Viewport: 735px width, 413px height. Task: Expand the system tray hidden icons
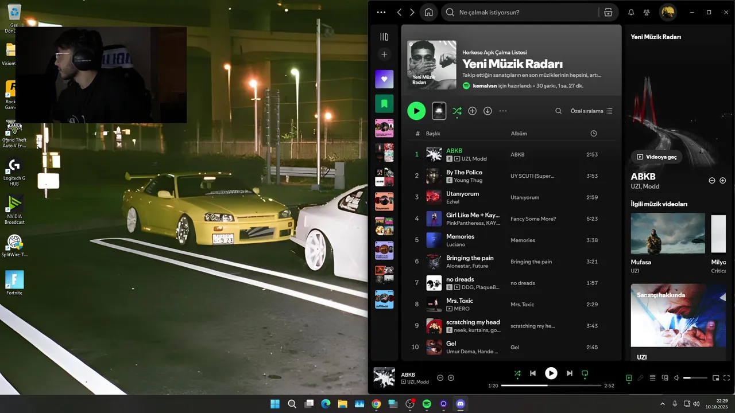point(663,404)
